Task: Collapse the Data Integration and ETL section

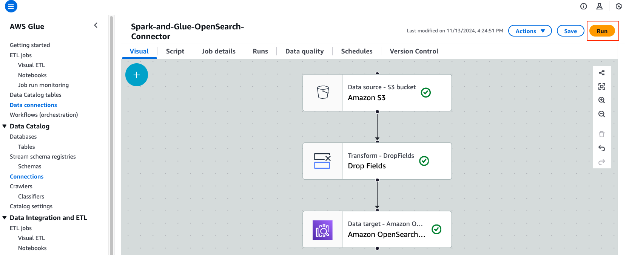Action: 5,218
